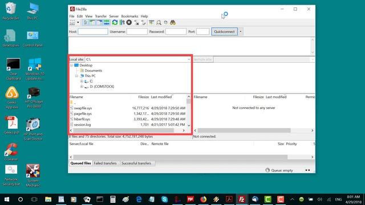Image resolution: width=365 pixels, height=205 pixels.
Task: Open the Quickconnect history dropdown arrow
Action: point(241,32)
